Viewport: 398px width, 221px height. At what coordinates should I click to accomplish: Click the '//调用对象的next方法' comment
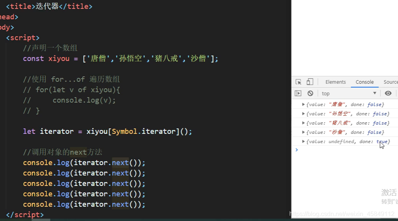(x=63, y=152)
